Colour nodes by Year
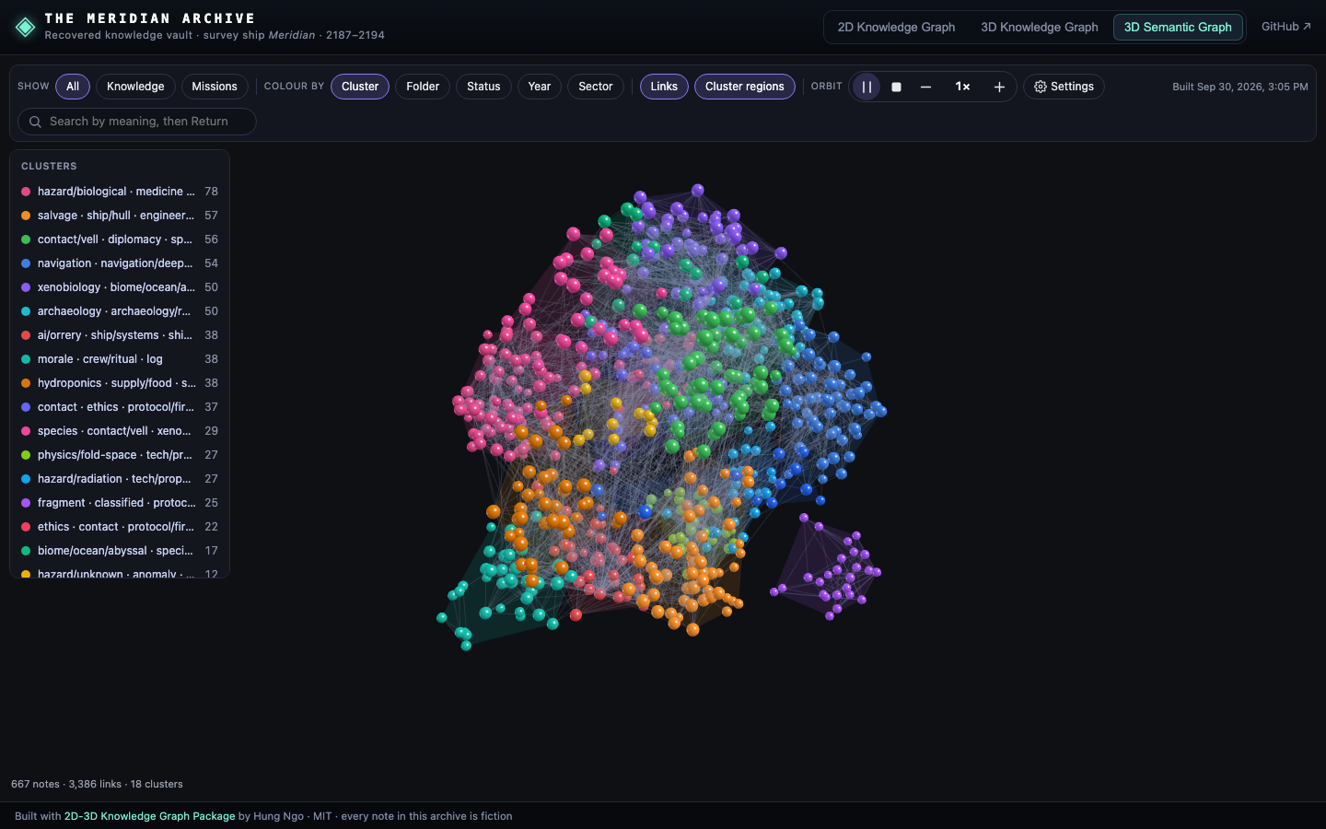 tap(540, 87)
